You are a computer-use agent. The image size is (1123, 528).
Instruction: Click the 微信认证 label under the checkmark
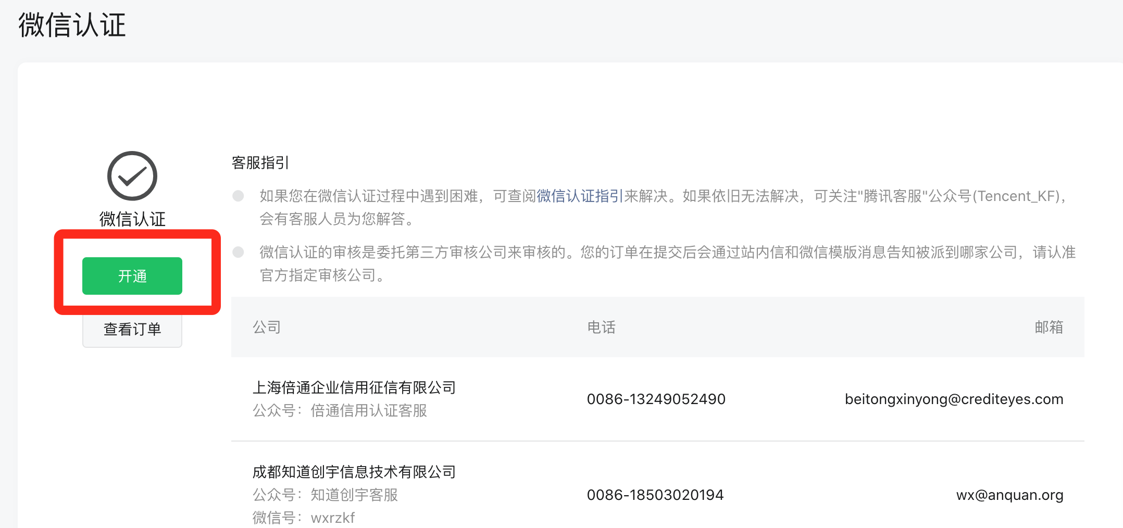132,219
